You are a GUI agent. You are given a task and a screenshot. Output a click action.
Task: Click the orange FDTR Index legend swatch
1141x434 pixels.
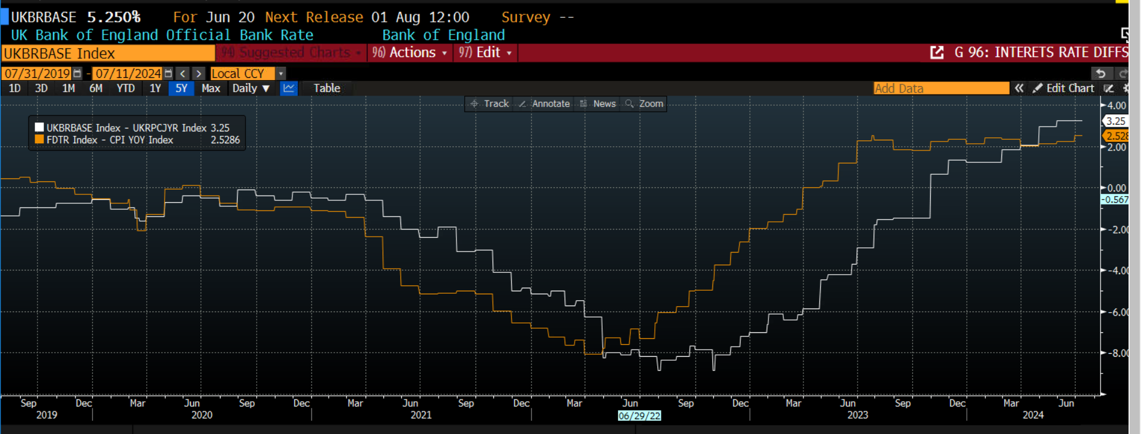(x=39, y=140)
